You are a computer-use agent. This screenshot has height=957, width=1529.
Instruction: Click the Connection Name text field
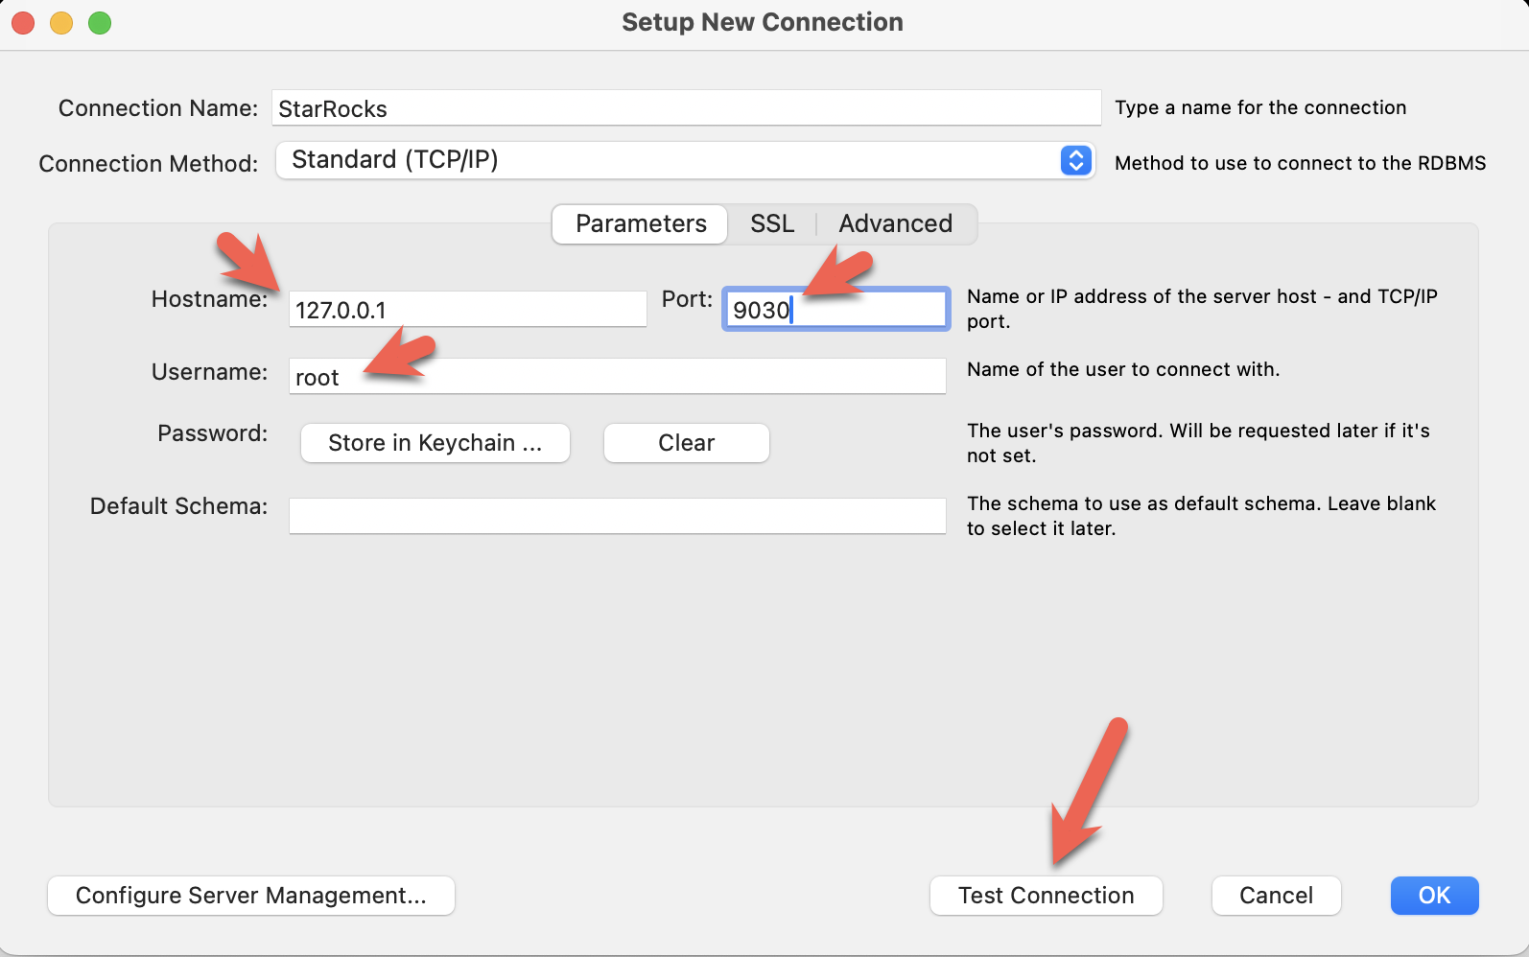click(685, 108)
